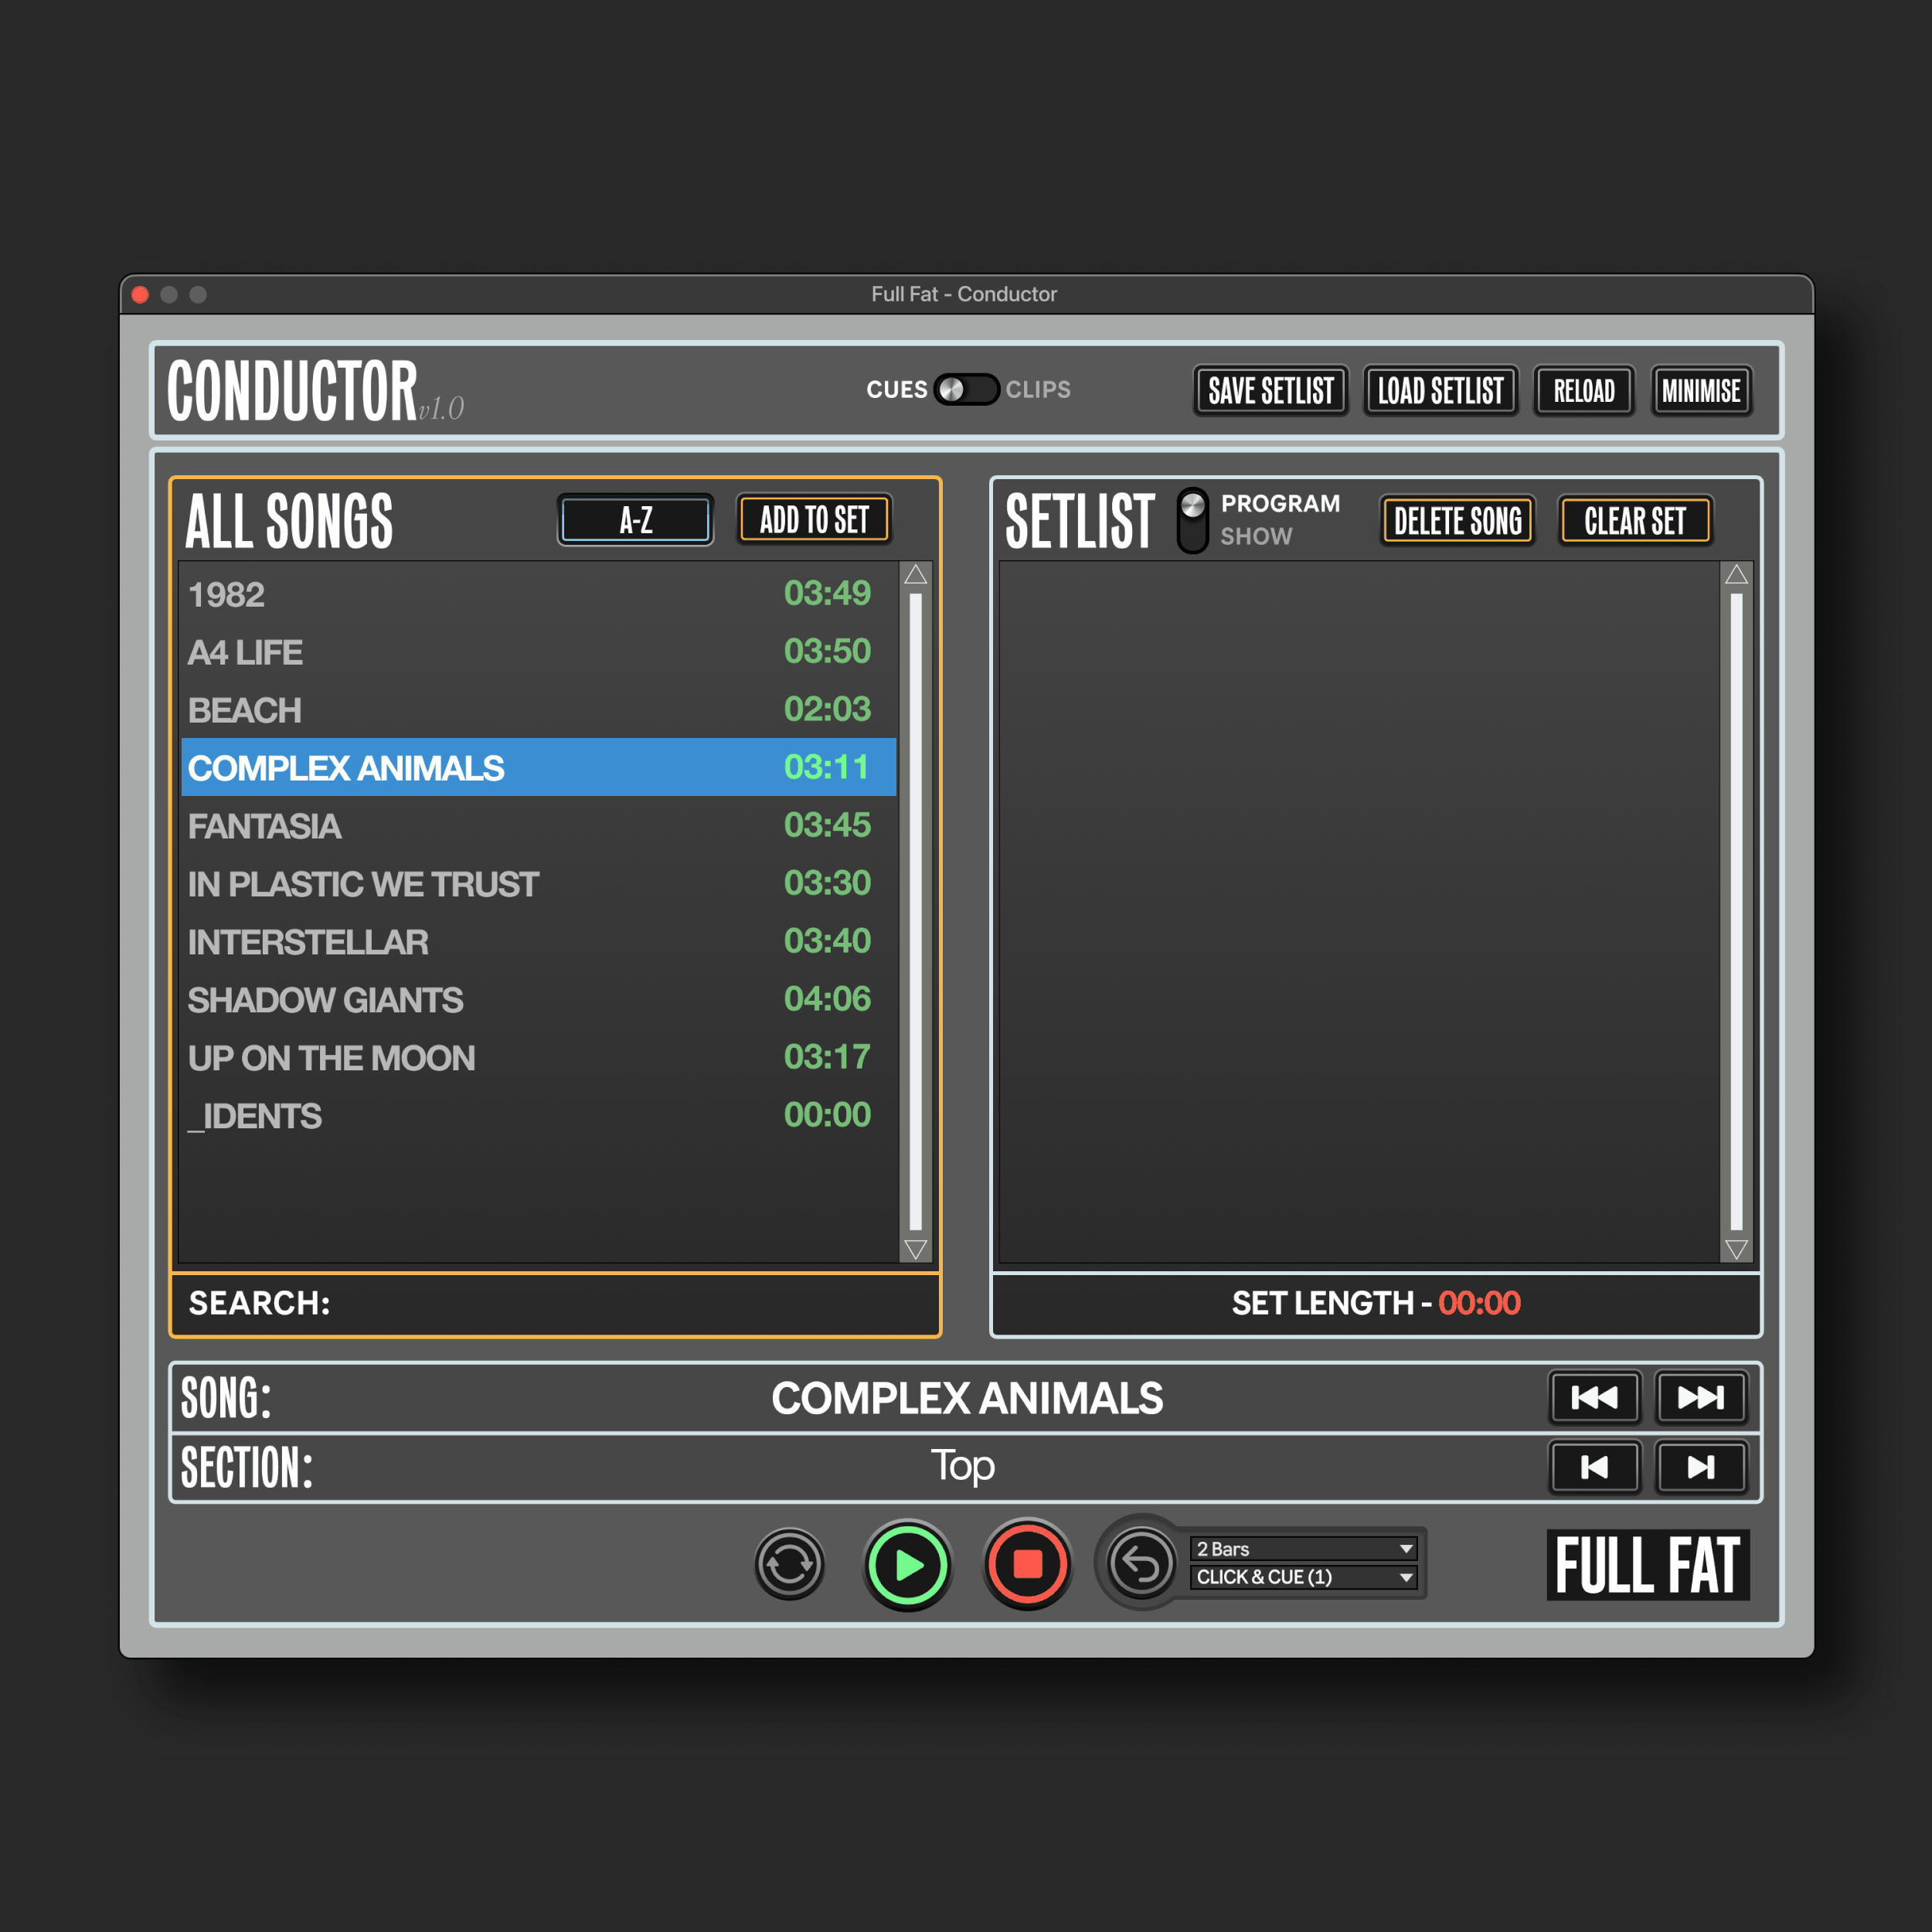The image size is (1932, 1932).
Task: Skip to previous song
Action: [1594, 1397]
